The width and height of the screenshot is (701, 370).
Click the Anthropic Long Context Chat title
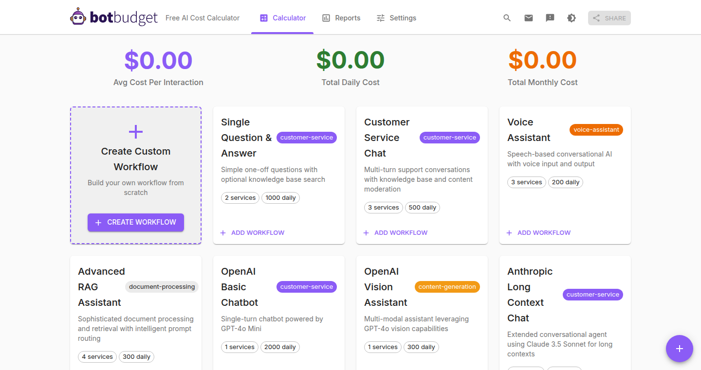tap(530, 295)
